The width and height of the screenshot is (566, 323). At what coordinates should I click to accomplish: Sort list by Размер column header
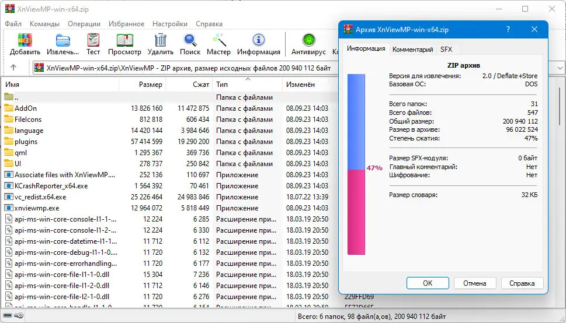coord(143,85)
